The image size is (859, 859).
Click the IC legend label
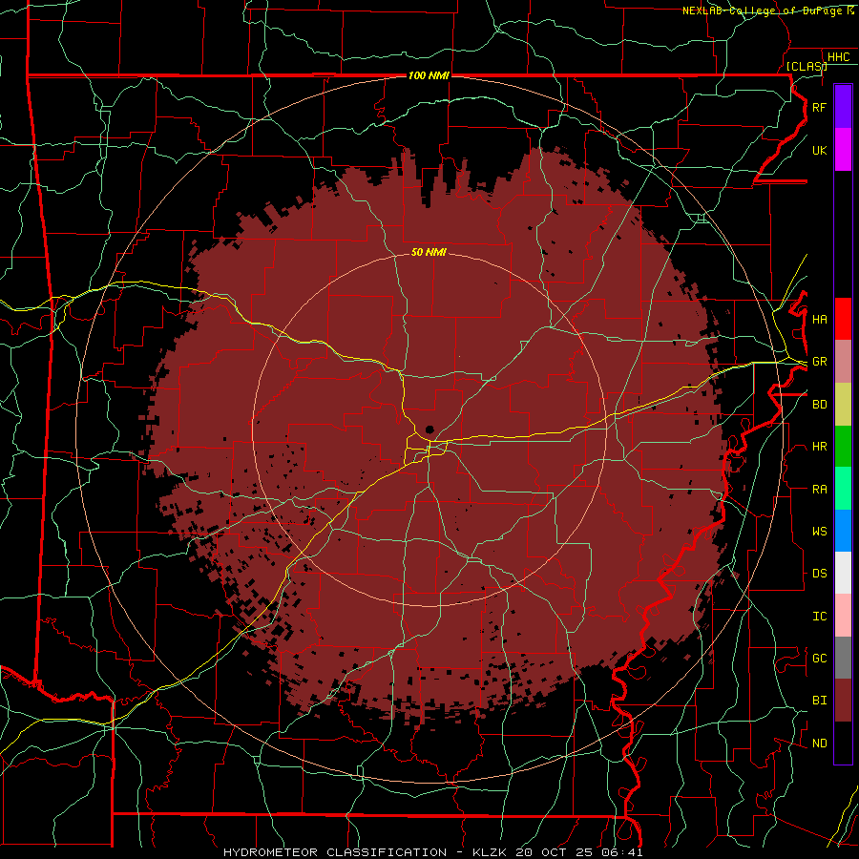pos(819,617)
